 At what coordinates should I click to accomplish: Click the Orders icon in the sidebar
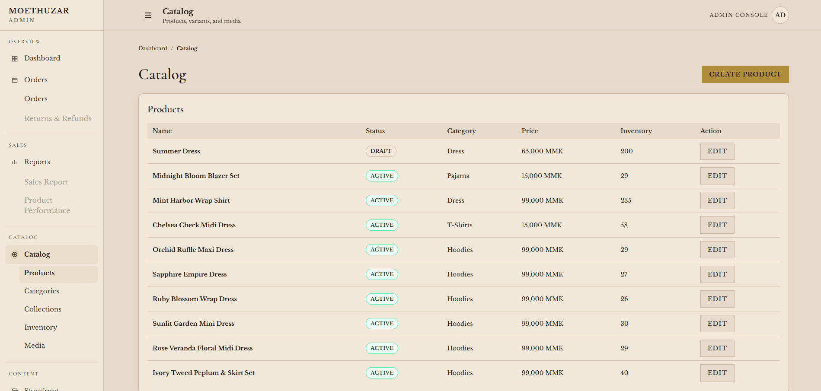[14, 79]
